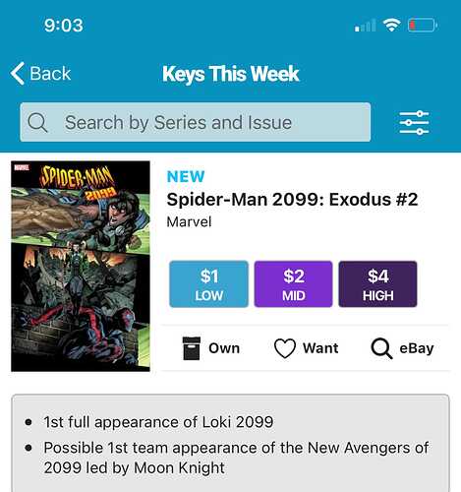461x492 pixels.
Task: Tap the Wi-Fi status icon
Action: [x=392, y=25]
